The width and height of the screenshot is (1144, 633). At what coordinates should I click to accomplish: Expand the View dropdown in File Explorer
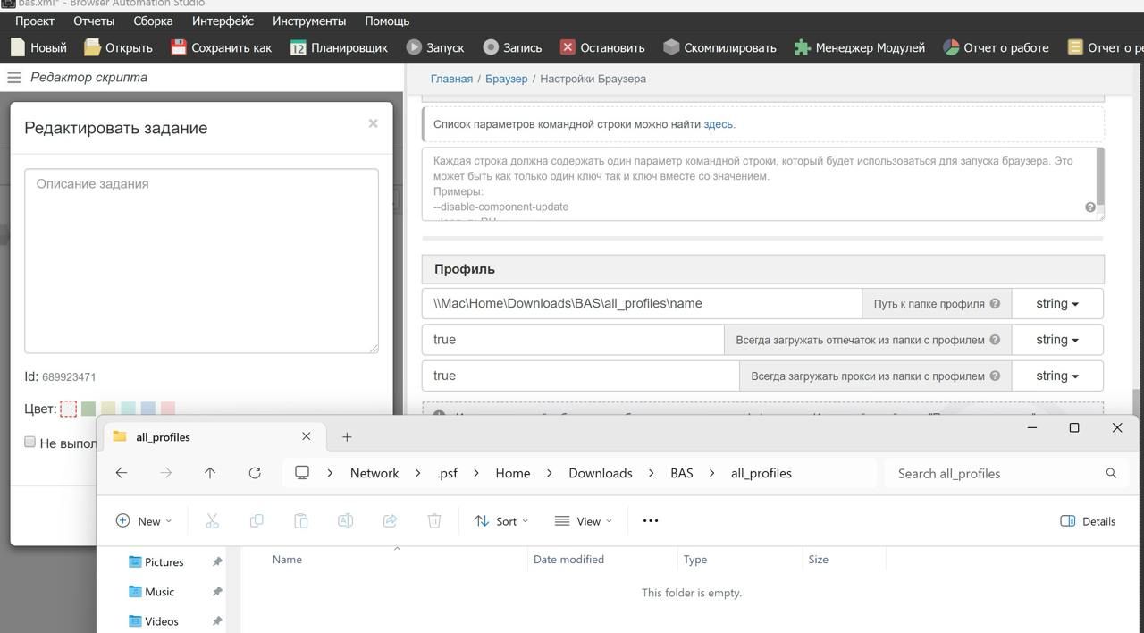pos(583,521)
